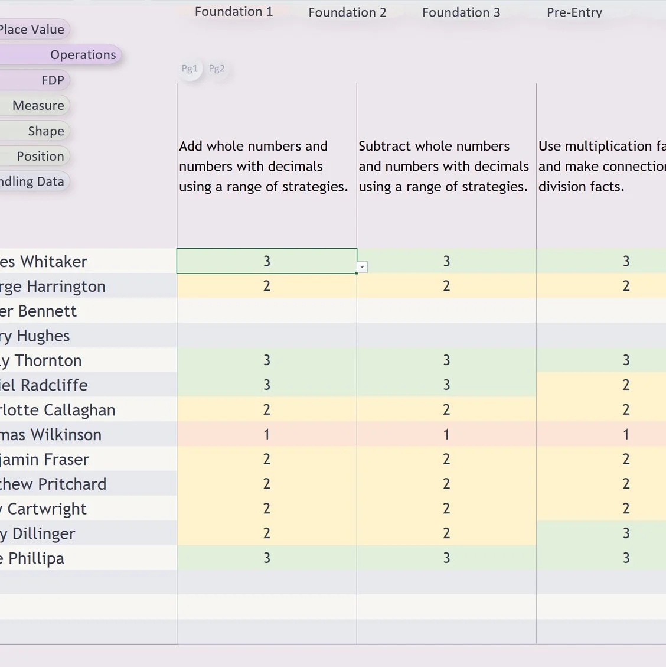The width and height of the screenshot is (666, 667).
Task: Select the Harrington pupil name cell
Action: pyautogui.click(x=88, y=285)
